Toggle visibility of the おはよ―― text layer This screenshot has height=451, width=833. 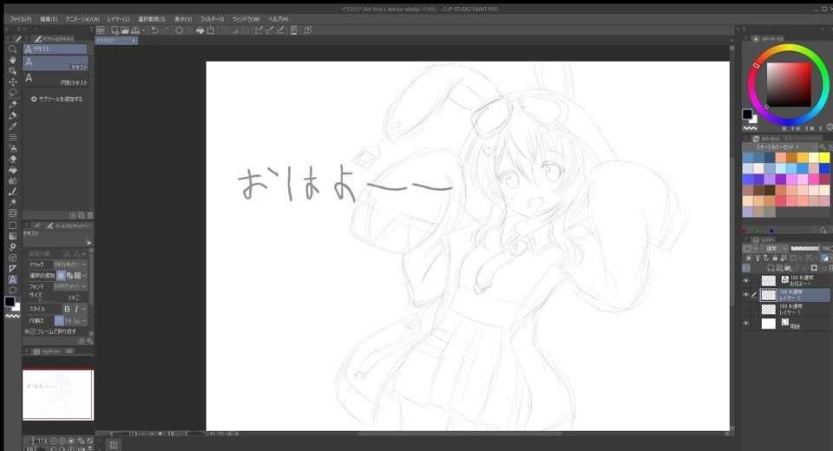click(x=745, y=281)
